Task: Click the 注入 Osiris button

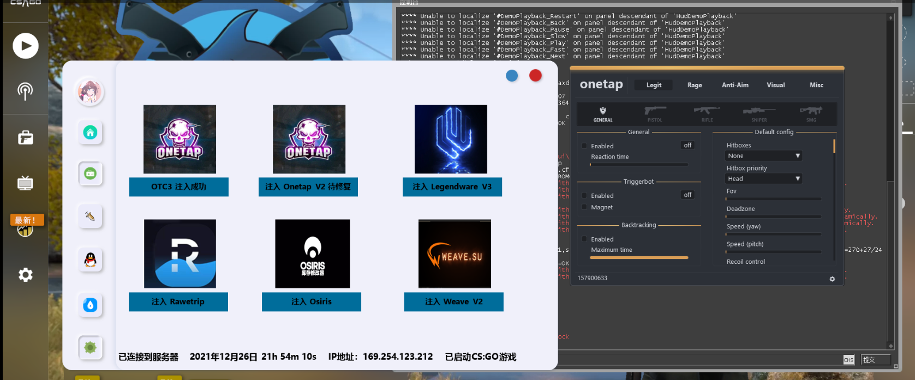Action: pos(312,302)
